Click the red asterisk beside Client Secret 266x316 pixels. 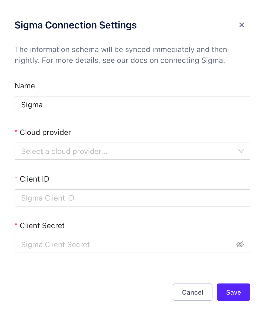[x=16, y=225]
